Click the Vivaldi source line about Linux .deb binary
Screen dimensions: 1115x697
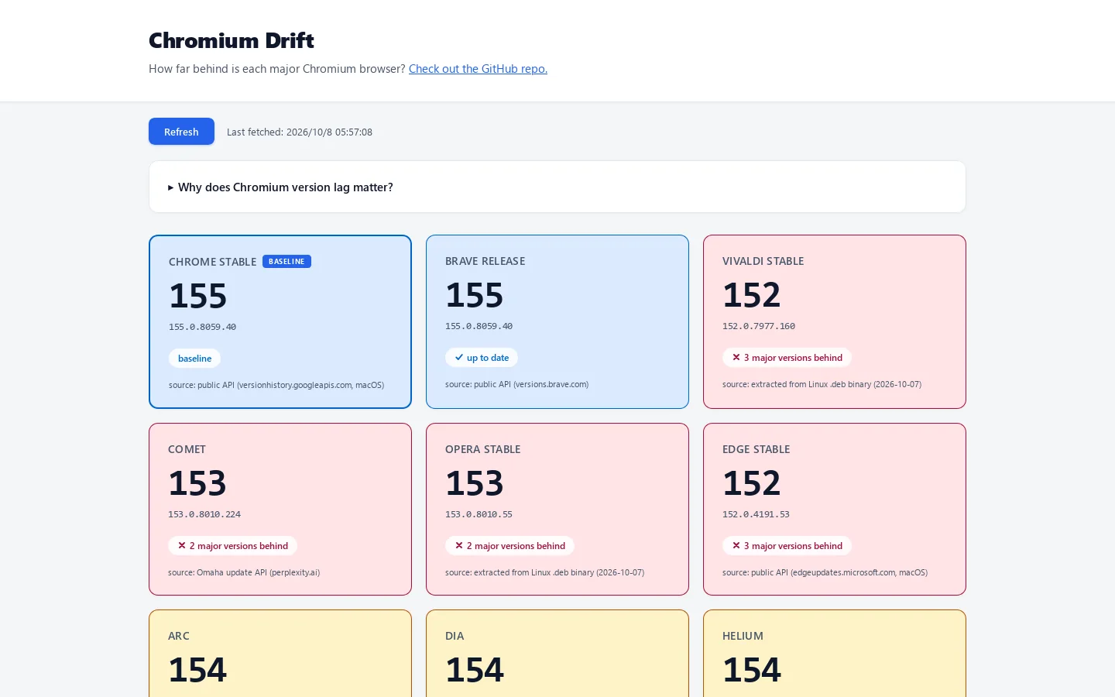[x=822, y=384]
